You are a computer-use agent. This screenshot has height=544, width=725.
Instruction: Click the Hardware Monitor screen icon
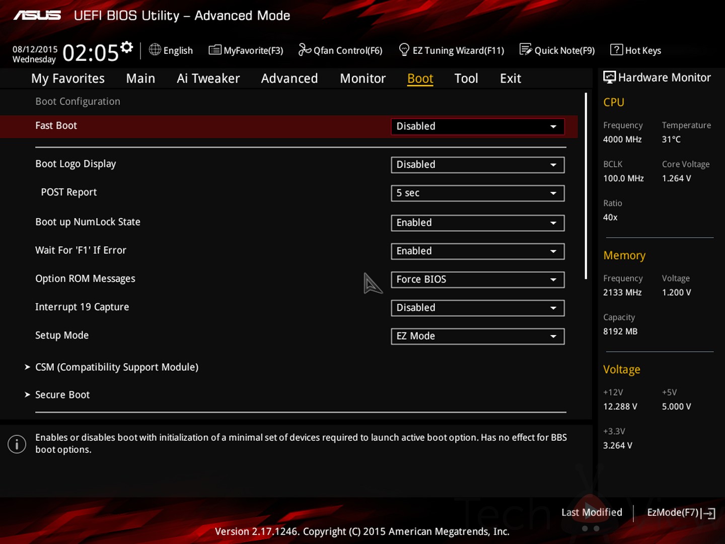point(609,77)
